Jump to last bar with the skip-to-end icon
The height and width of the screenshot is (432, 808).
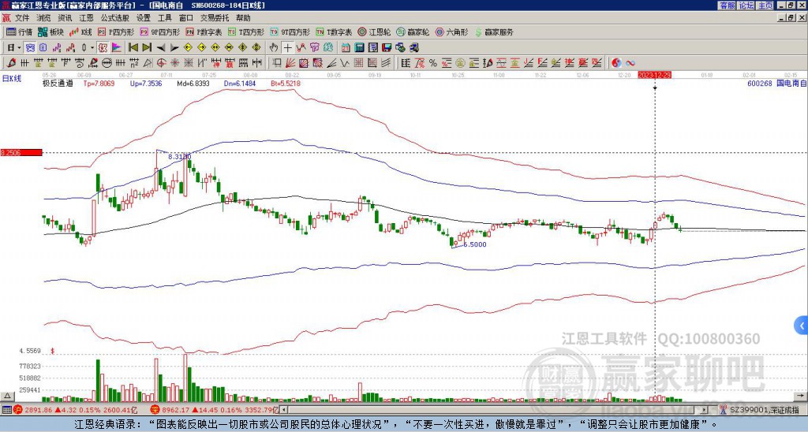pyautogui.click(x=146, y=48)
